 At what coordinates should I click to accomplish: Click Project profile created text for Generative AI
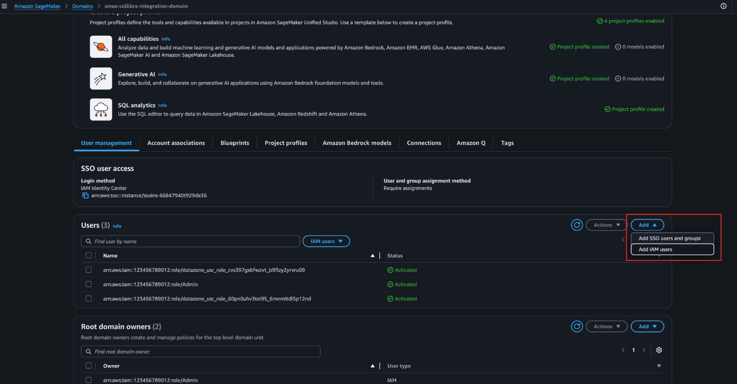pyautogui.click(x=583, y=79)
